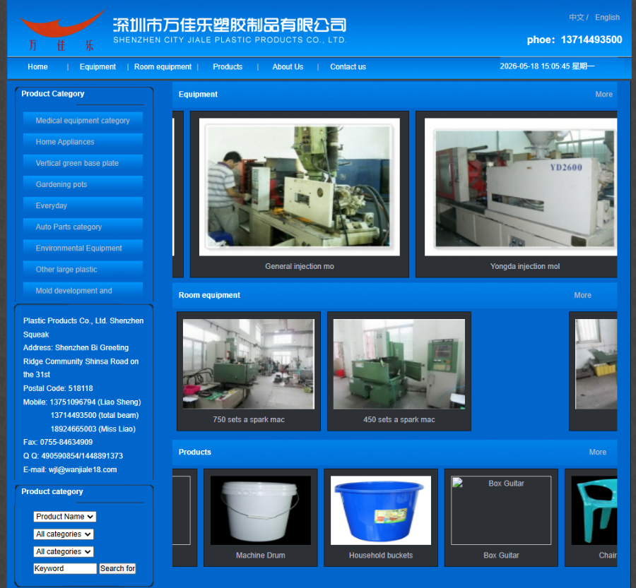Click the broken Box Guitar image placeholder

(x=501, y=510)
